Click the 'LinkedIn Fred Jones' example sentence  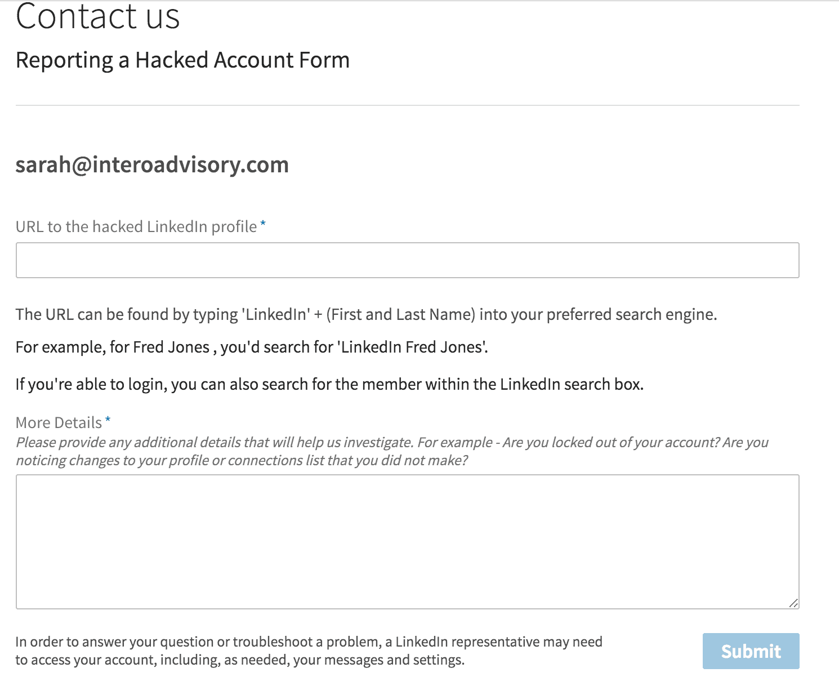[252, 347]
